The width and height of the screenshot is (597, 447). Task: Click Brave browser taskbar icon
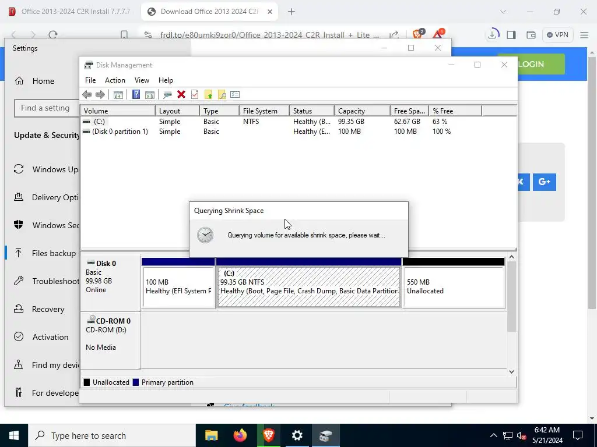coord(268,435)
